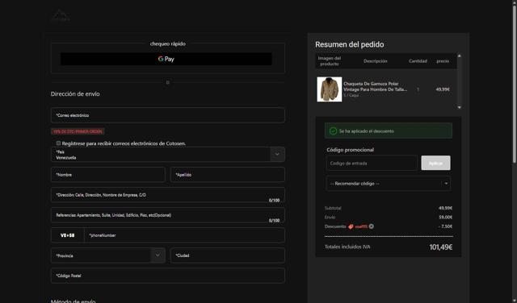Click the 10% first order discount badge
Screen dimensions: 517x303
tap(78, 131)
